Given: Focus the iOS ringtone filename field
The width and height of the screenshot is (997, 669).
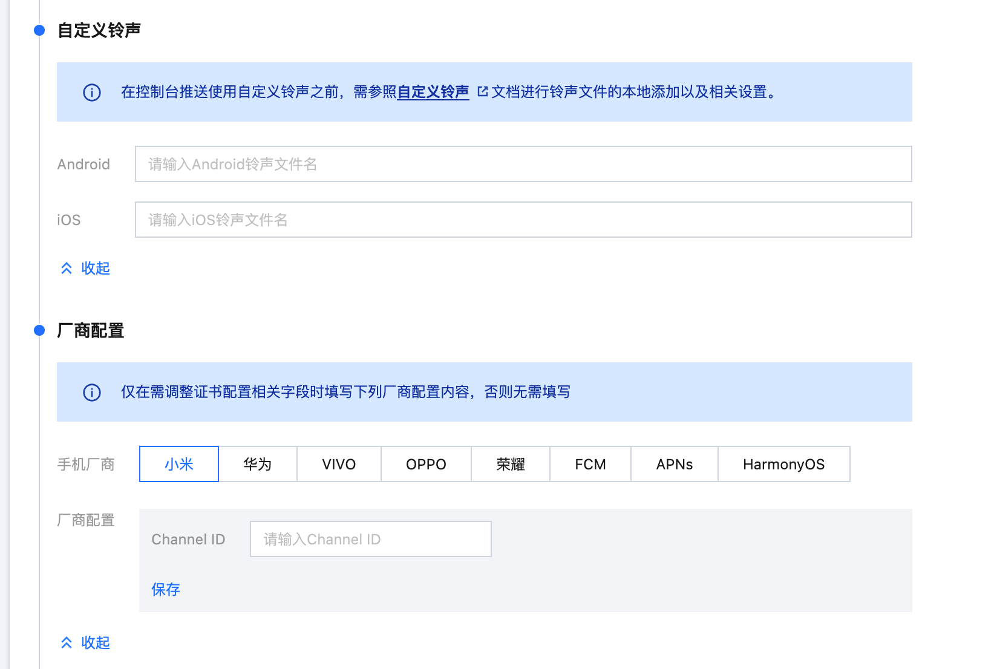Looking at the screenshot, I should pos(523,220).
